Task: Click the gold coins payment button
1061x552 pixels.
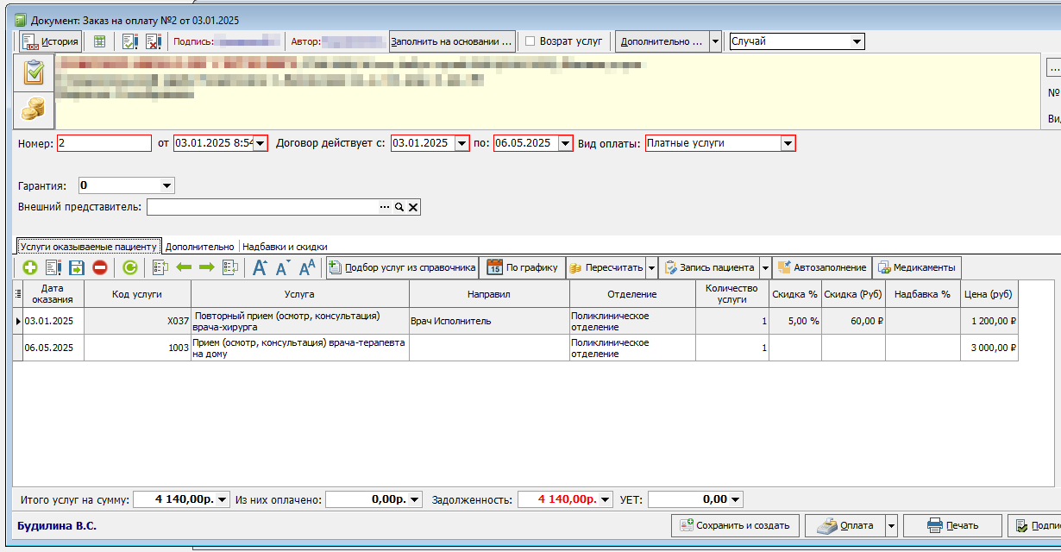Action: coord(34,110)
